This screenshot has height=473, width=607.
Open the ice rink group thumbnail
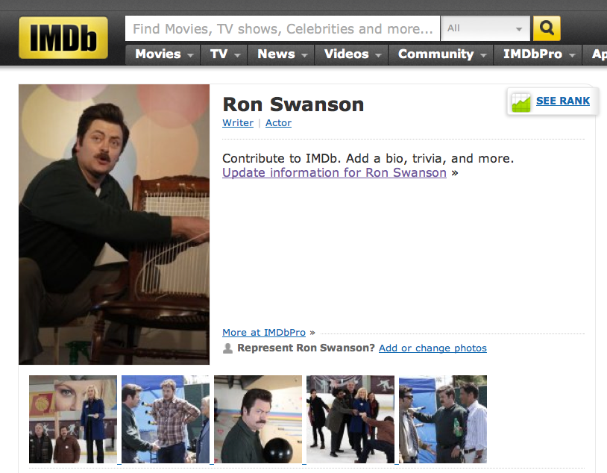(350, 419)
